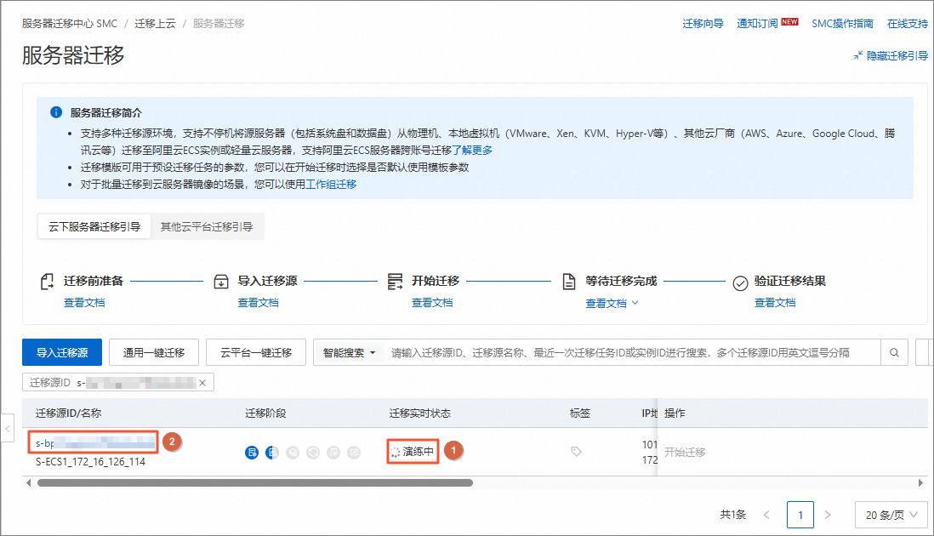Image resolution: width=934 pixels, height=536 pixels.
Task: Open the 智能搜索 dropdown
Action: click(349, 352)
